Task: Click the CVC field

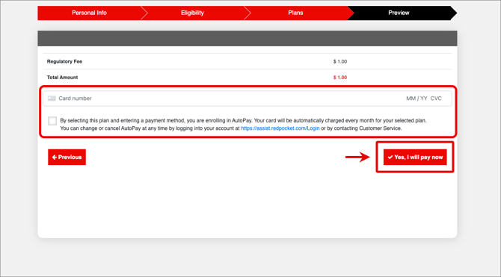Action: point(436,99)
